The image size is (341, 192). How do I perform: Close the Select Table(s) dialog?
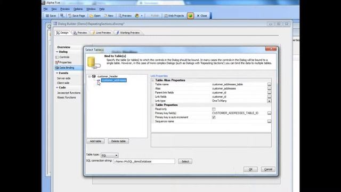pos(271,49)
